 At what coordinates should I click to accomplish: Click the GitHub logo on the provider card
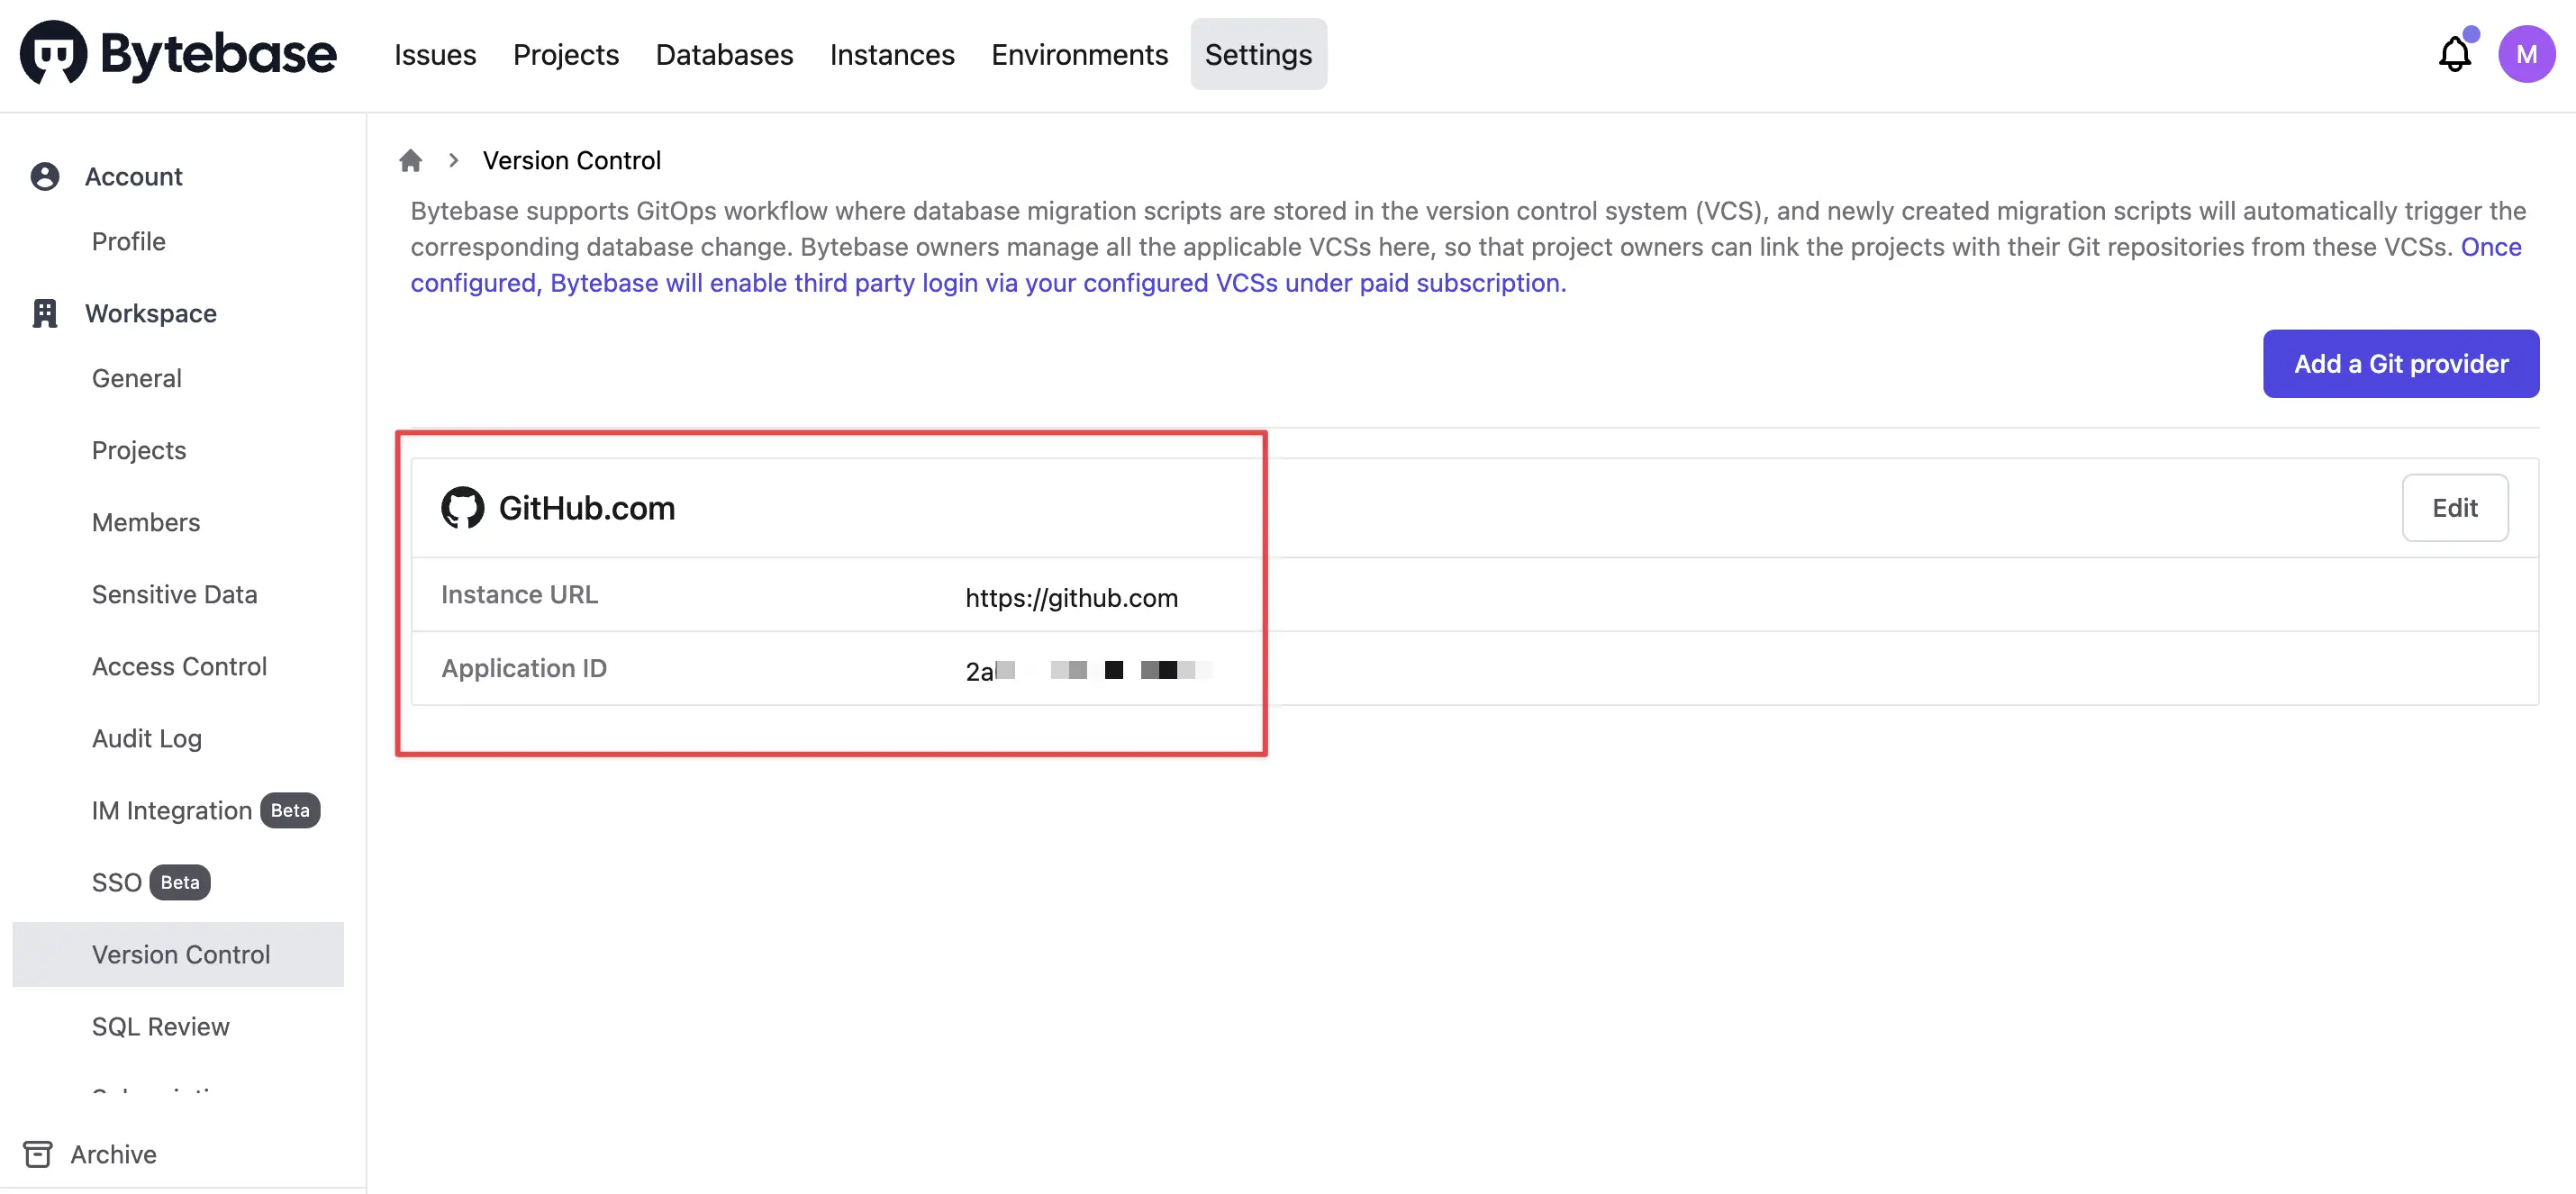[462, 507]
